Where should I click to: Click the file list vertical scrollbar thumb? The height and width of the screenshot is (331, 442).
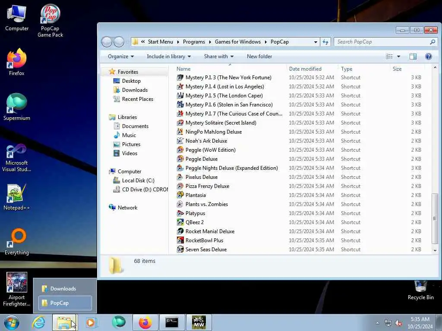tap(435, 219)
